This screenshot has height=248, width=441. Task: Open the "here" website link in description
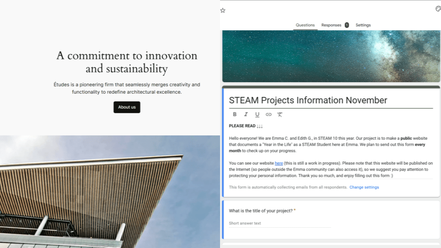[x=278, y=163]
